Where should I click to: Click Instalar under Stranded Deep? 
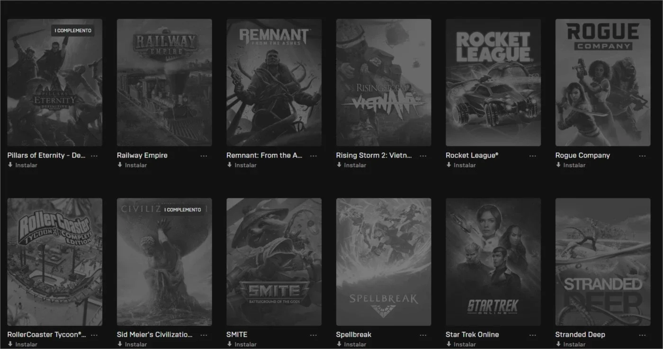[x=570, y=344]
